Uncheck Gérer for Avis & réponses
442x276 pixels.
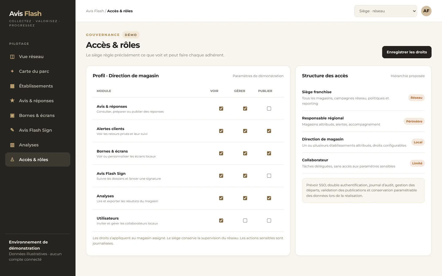coord(245,109)
